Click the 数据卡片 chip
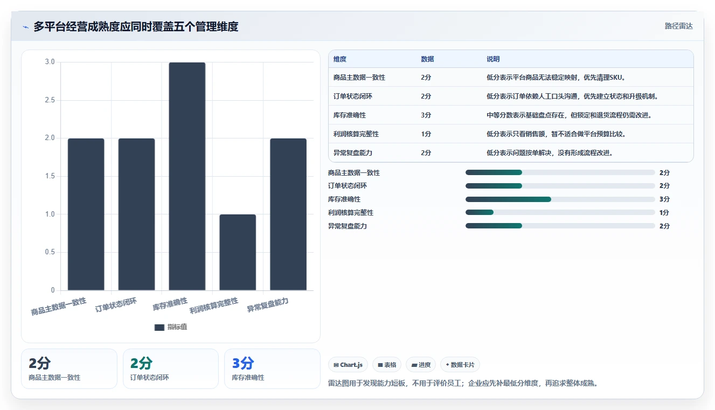The height and width of the screenshot is (410, 715). [x=460, y=365]
